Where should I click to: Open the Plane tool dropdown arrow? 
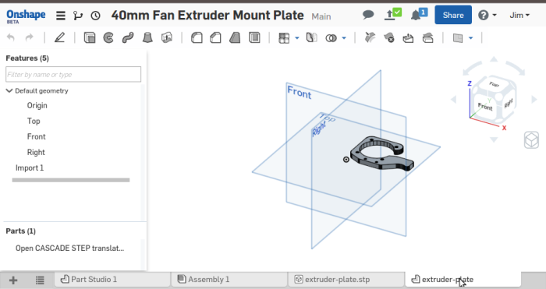pyautogui.click(x=471, y=38)
